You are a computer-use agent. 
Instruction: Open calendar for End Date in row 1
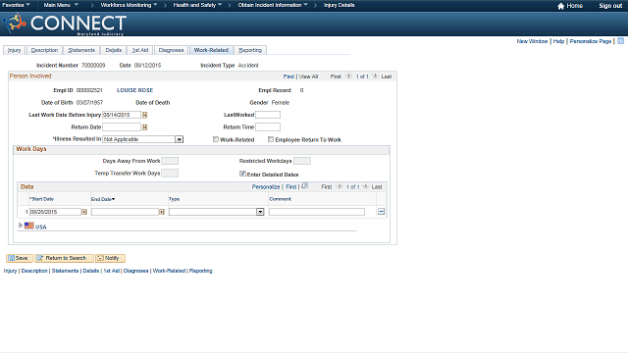[162, 212]
